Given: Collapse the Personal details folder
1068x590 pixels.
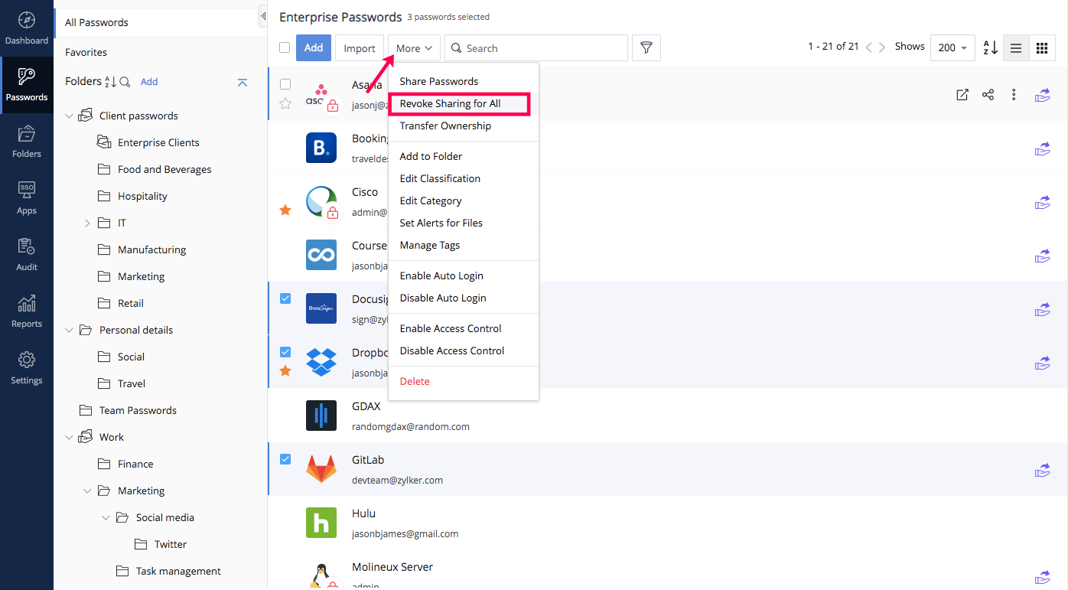Looking at the screenshot, I should pyautogui.click(x=70, y=331).
